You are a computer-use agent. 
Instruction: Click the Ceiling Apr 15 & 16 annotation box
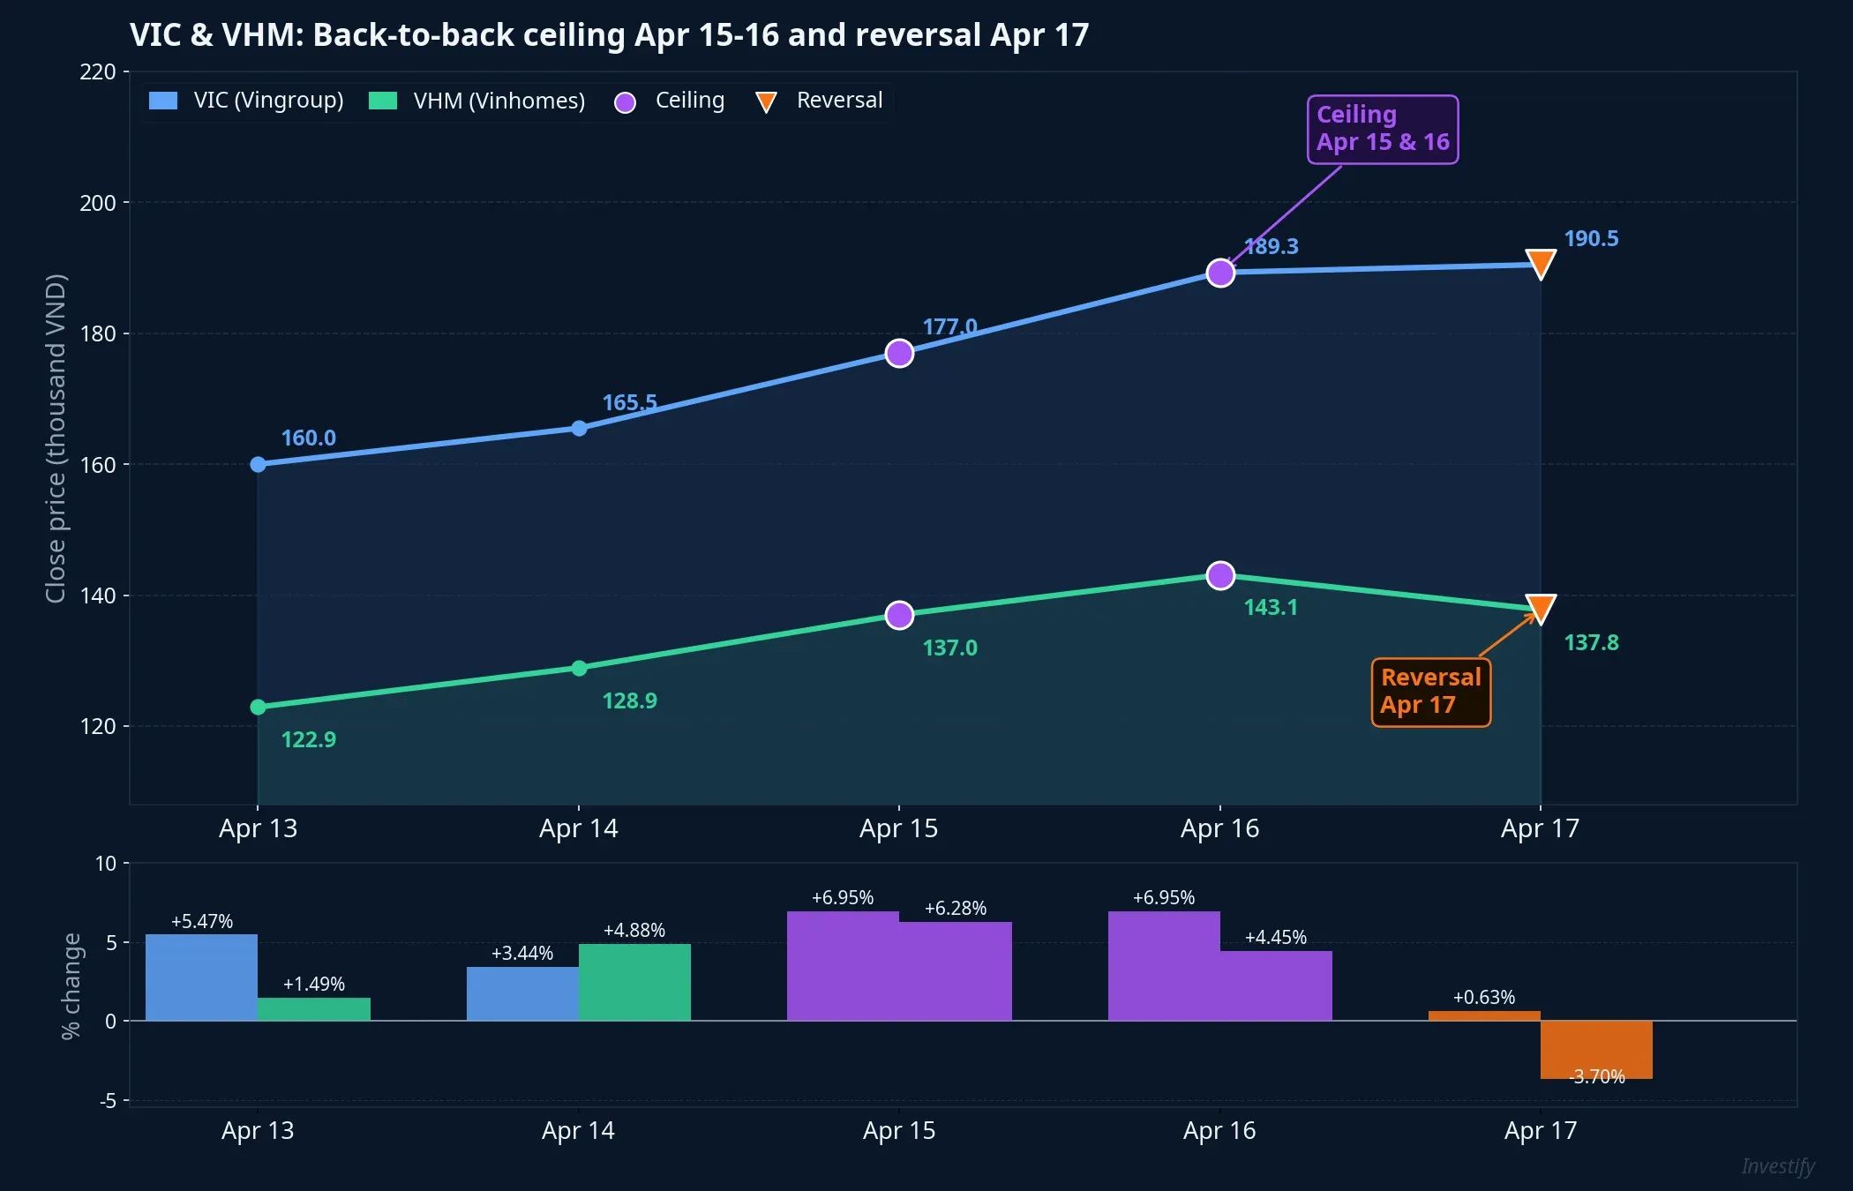(x=1382, y=130)
